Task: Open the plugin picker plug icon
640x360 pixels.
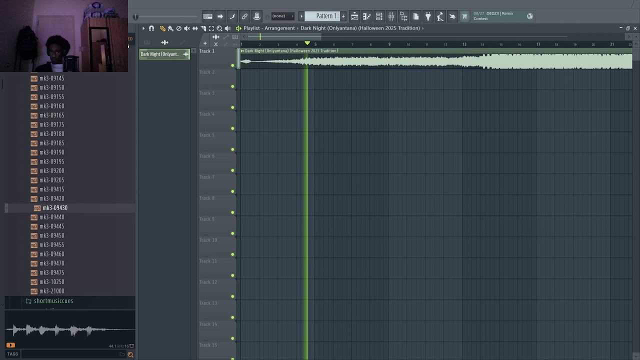Action: click(x=428, y=16)
